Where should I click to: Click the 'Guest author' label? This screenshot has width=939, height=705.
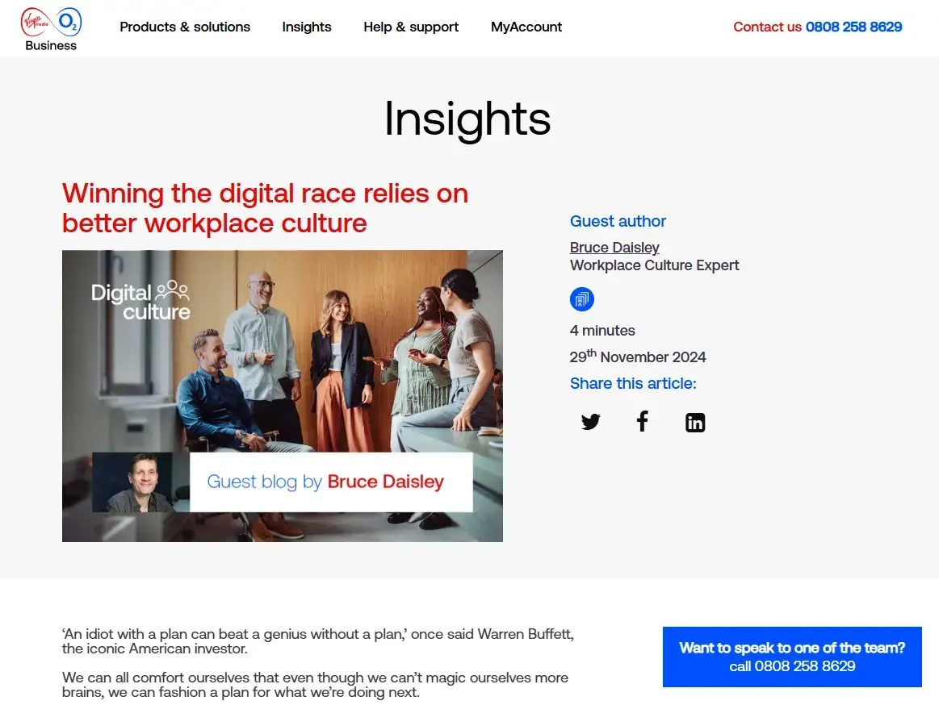(618, 221)
